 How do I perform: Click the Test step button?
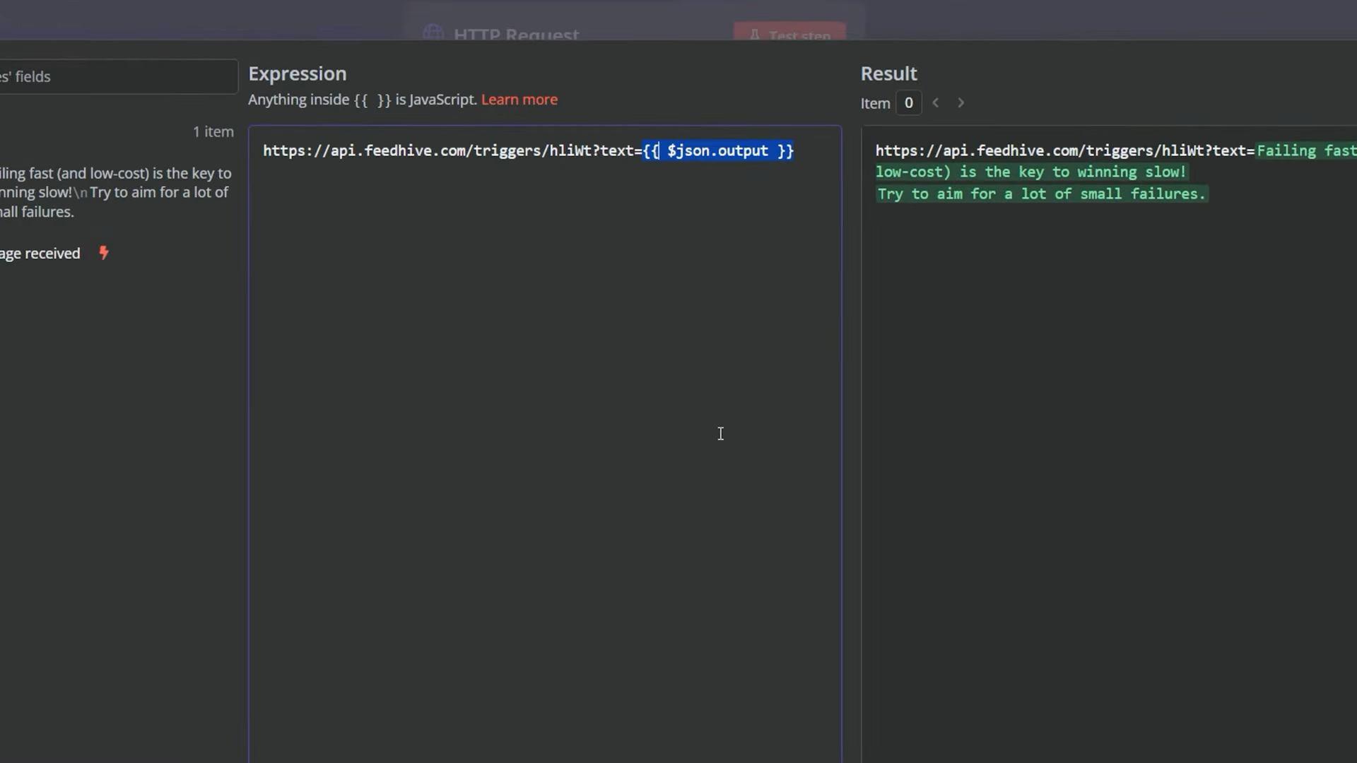click(790, 33)
